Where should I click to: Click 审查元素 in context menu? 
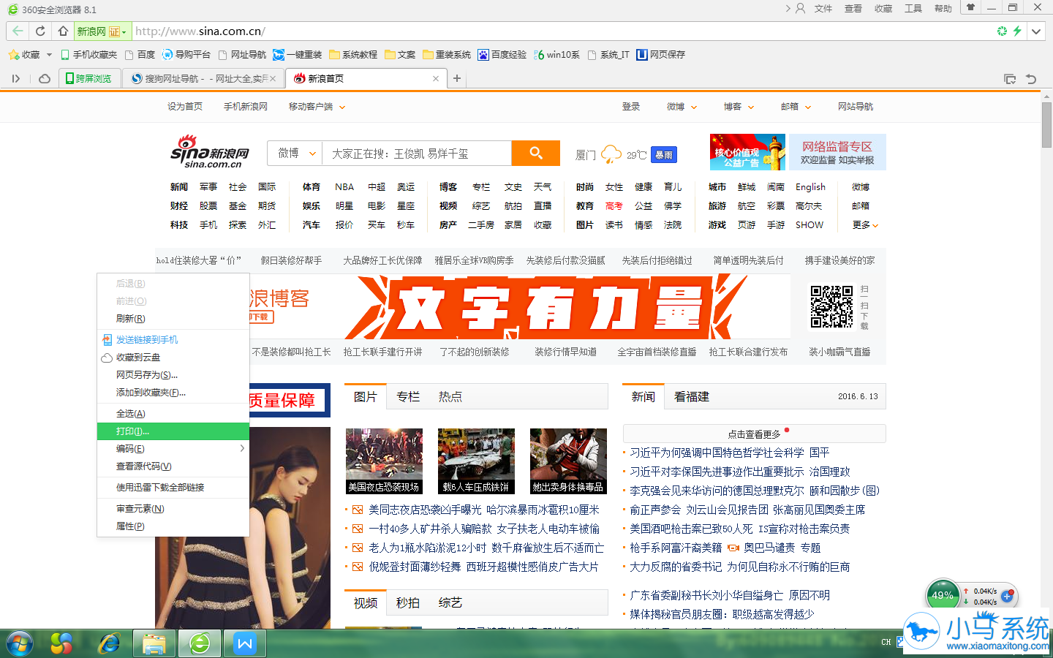173,509
